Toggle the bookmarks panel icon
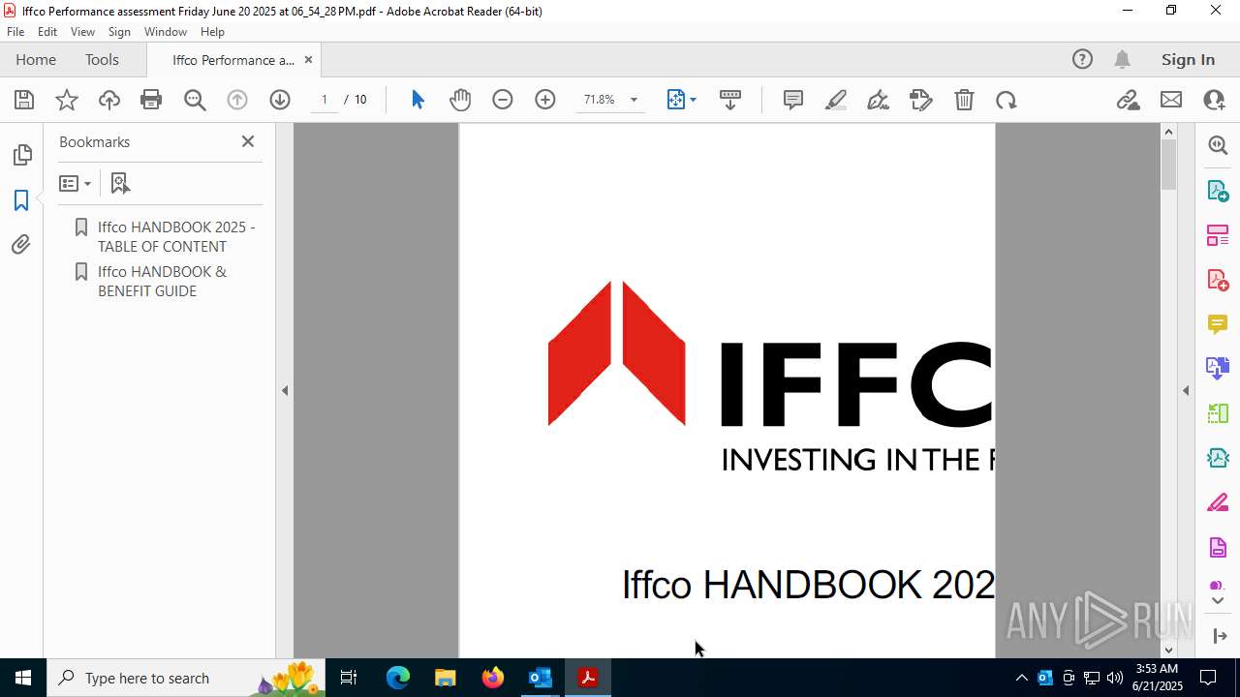1240x697 pixels. pos(21,200)
